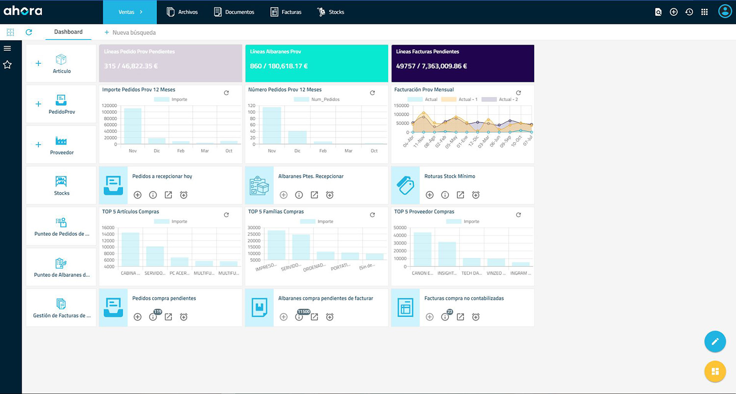The image size is (736, 394).
Task: Open the Facturas menu
Action: (286, 12)
